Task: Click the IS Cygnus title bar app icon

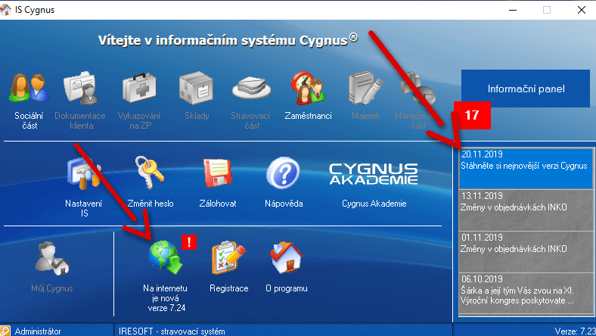Action: tap(6, 10)
